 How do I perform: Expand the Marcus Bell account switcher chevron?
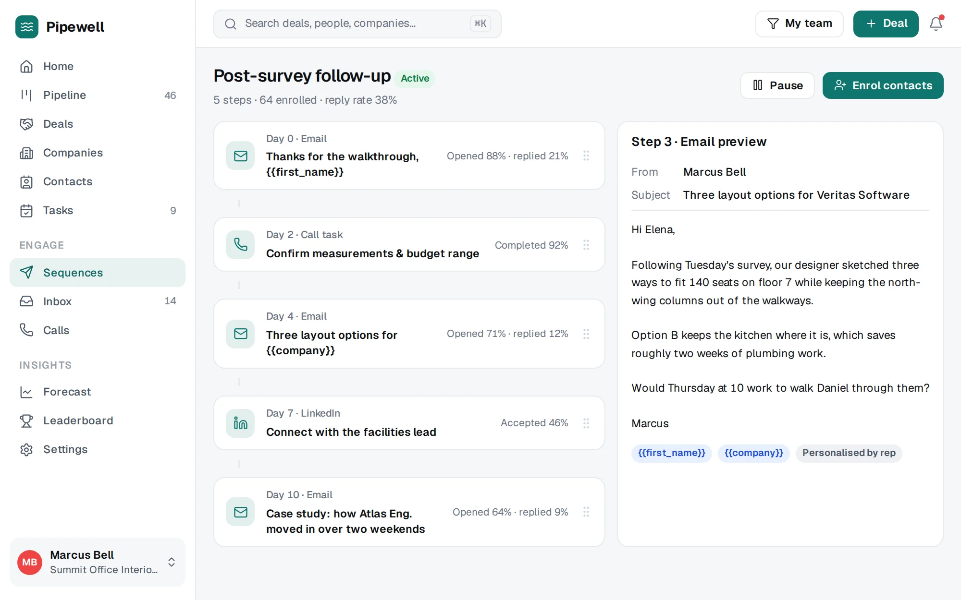click(172, 562)
